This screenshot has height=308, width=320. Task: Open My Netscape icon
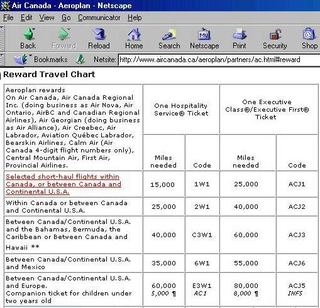click(204, 35)
